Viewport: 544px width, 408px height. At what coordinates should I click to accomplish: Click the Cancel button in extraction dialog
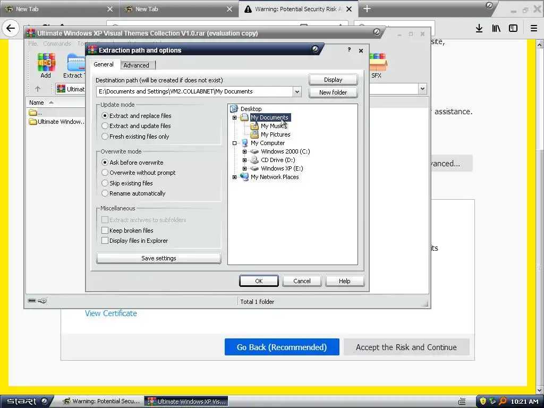pyautogui.click(x=302, y=281)
